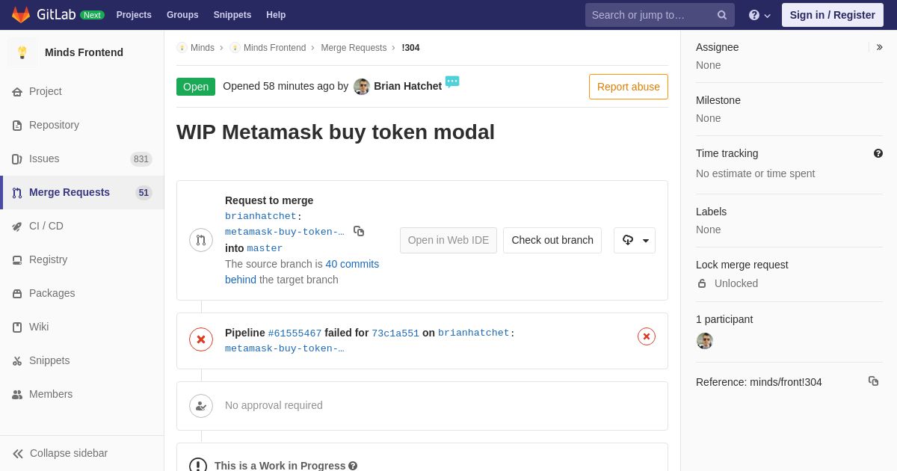Open the download dropdown next to Check out branch
Viewport: 897px width, 471px height.
(635, 240)
